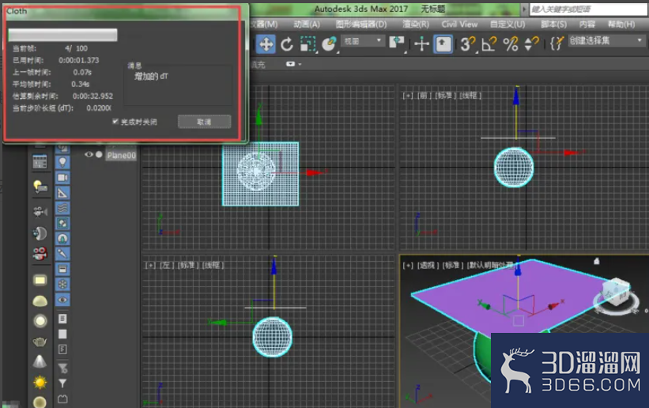The image size is (649, 408).
Task: Activate the Select and Place tool
Action: click(x=330, y=44)
